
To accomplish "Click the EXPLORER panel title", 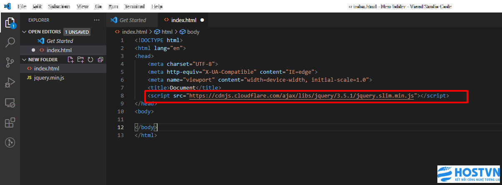I will coord(39,20).
